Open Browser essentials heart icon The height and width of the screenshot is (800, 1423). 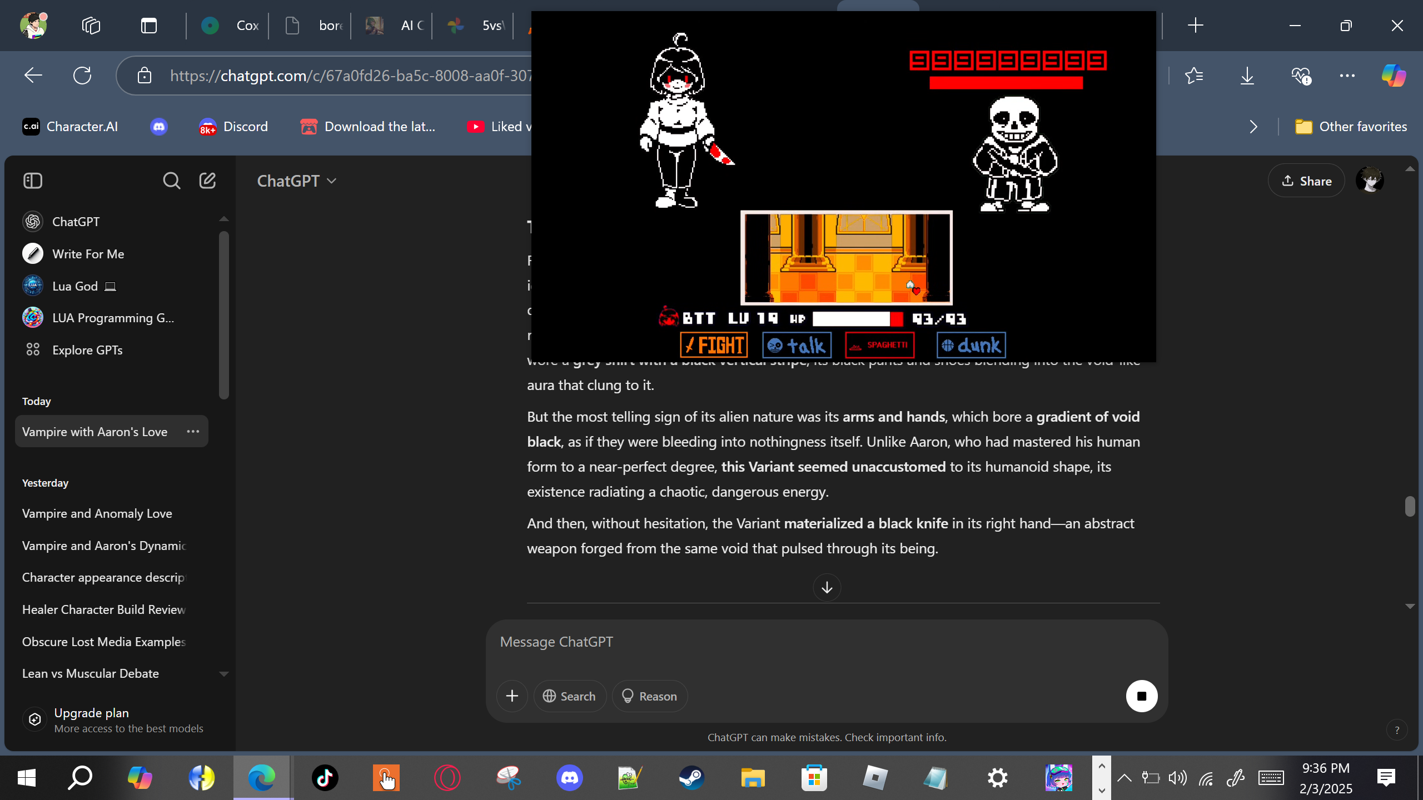click(1301, 76)
